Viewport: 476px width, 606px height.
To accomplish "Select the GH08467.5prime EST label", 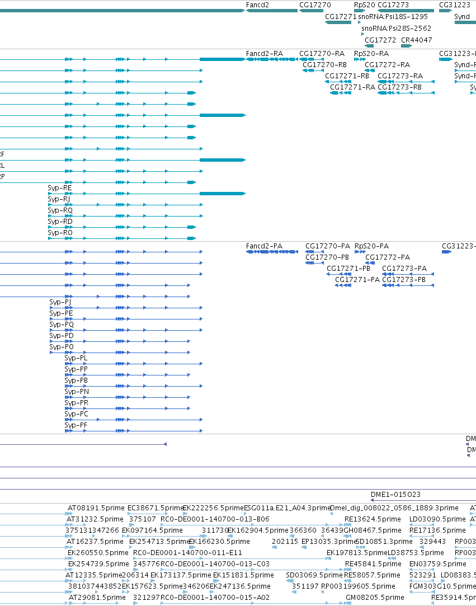I will (x=373, y=530).
